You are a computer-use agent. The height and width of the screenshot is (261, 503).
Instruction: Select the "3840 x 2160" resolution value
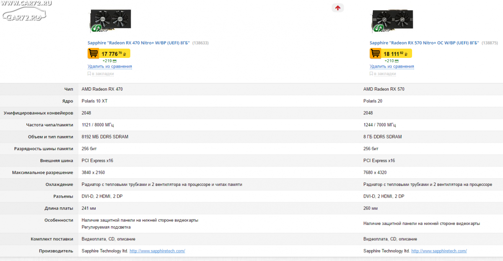(93, 172)
